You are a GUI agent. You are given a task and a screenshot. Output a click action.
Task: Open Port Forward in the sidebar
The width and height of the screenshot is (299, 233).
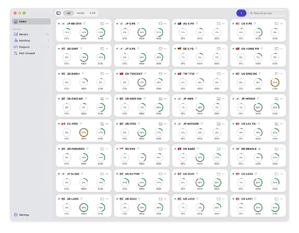31,53
